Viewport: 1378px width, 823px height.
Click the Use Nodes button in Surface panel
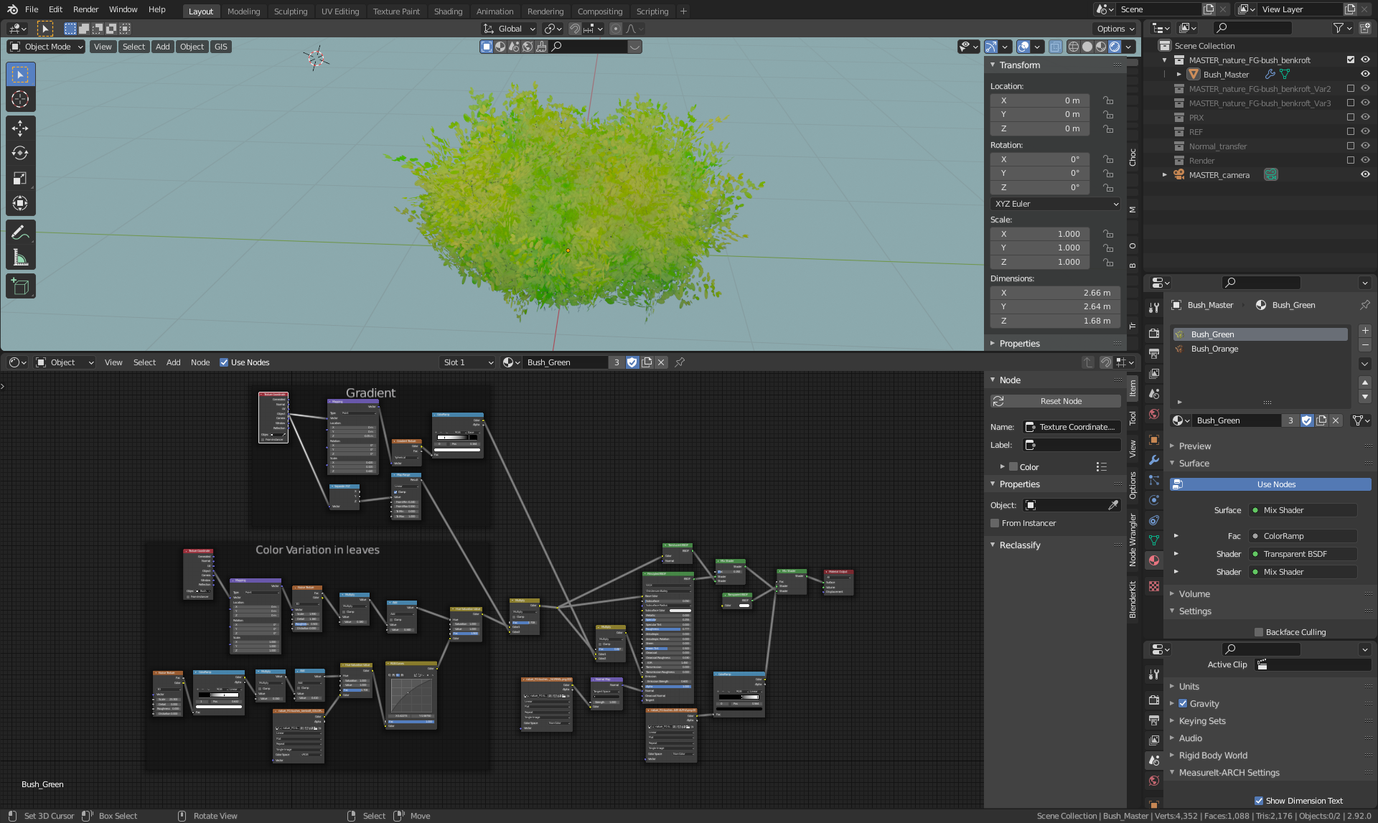pyautogui.click(x=1270, y=484)
